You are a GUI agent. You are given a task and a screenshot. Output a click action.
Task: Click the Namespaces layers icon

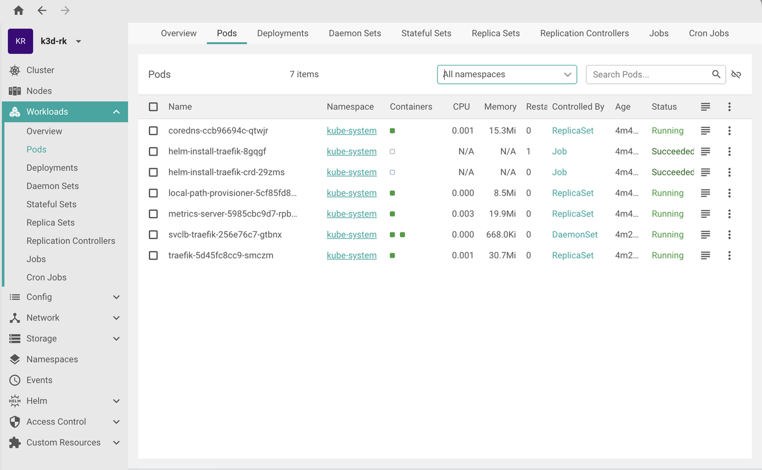(x=15, y=359)
